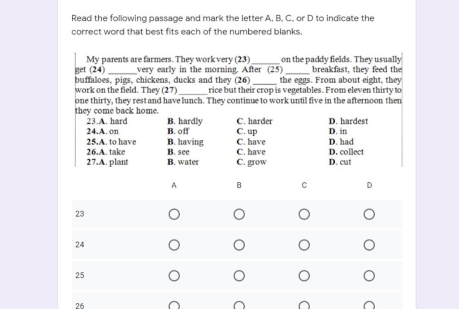The height and width of the screenshot is (309, 459).
Task: Click the column A header label
Action: [x=174, y=185]
